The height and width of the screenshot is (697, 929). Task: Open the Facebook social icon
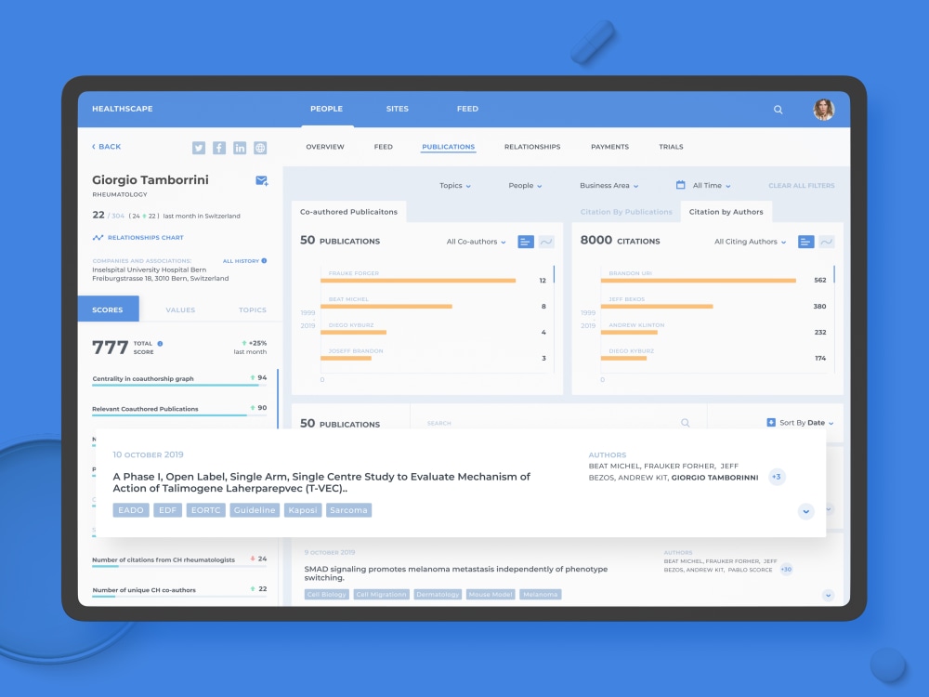click(x=219, y=147)
